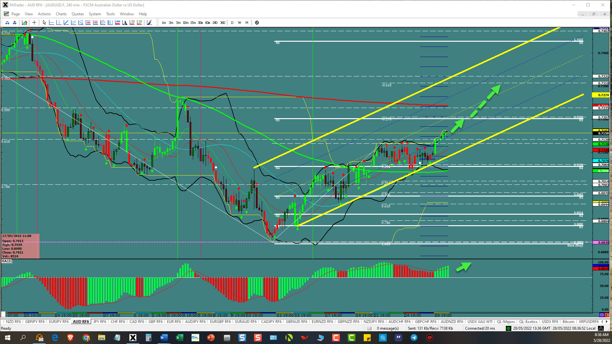Switch to the GBPAUD RF6 page tab
Viewport: 612px width, 344px height.
[x=296, y=322]
